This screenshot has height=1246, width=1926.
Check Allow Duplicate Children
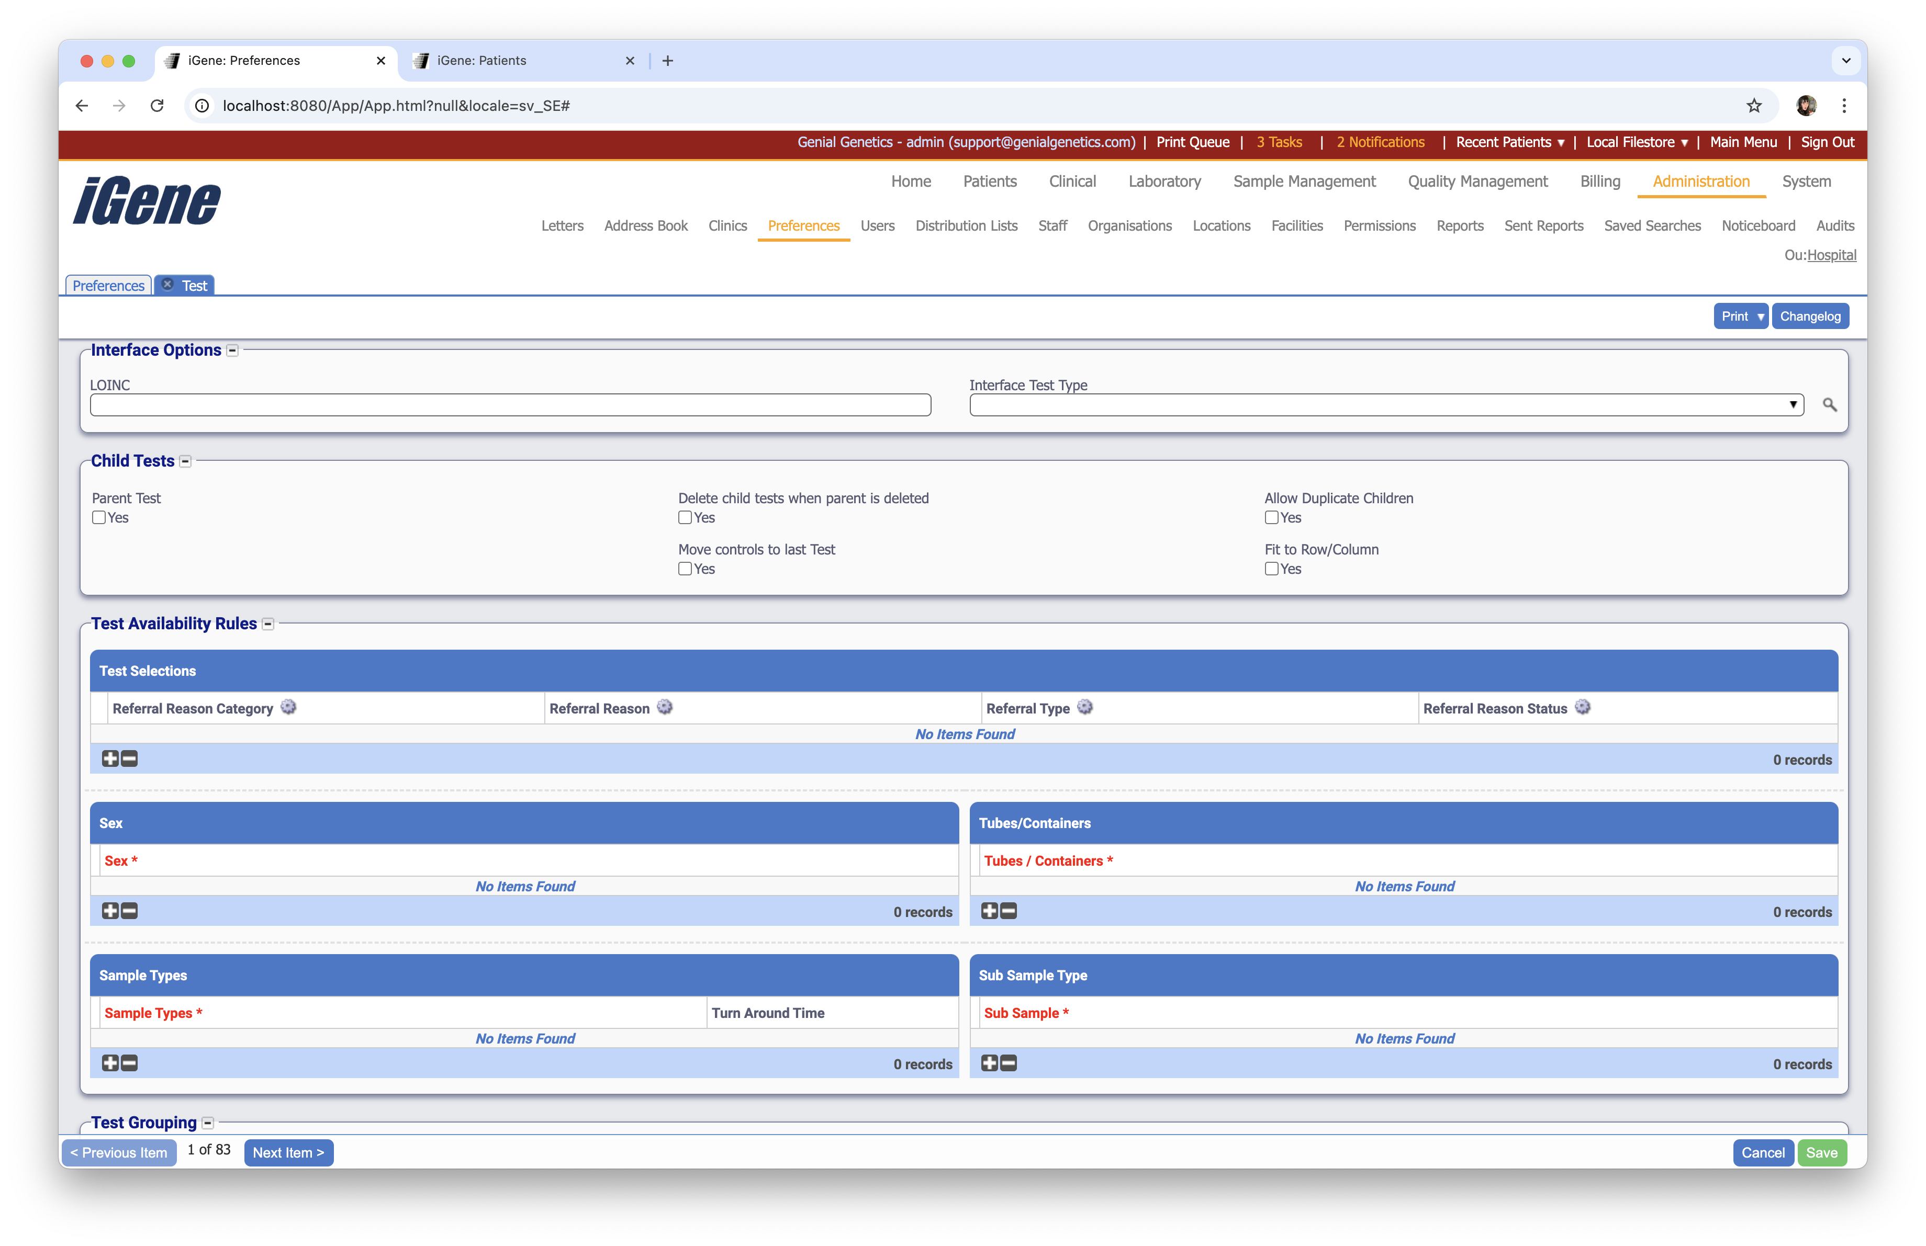[x=1271, y=517]
